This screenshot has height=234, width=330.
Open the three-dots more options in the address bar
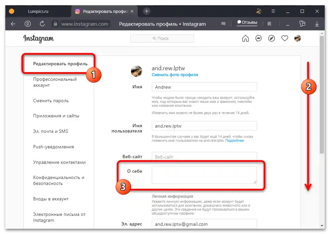[x=288, y=25]
